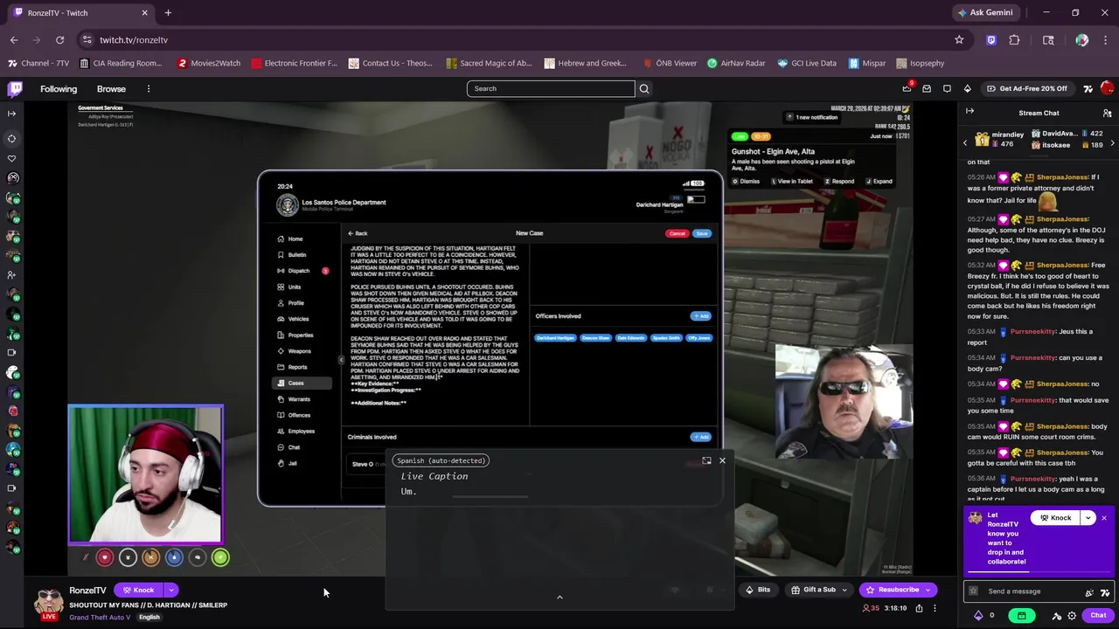Show next gift leaderboard entries
Image resolution: width=1119 pixels, height=629 pixels.
point(1112,142)
